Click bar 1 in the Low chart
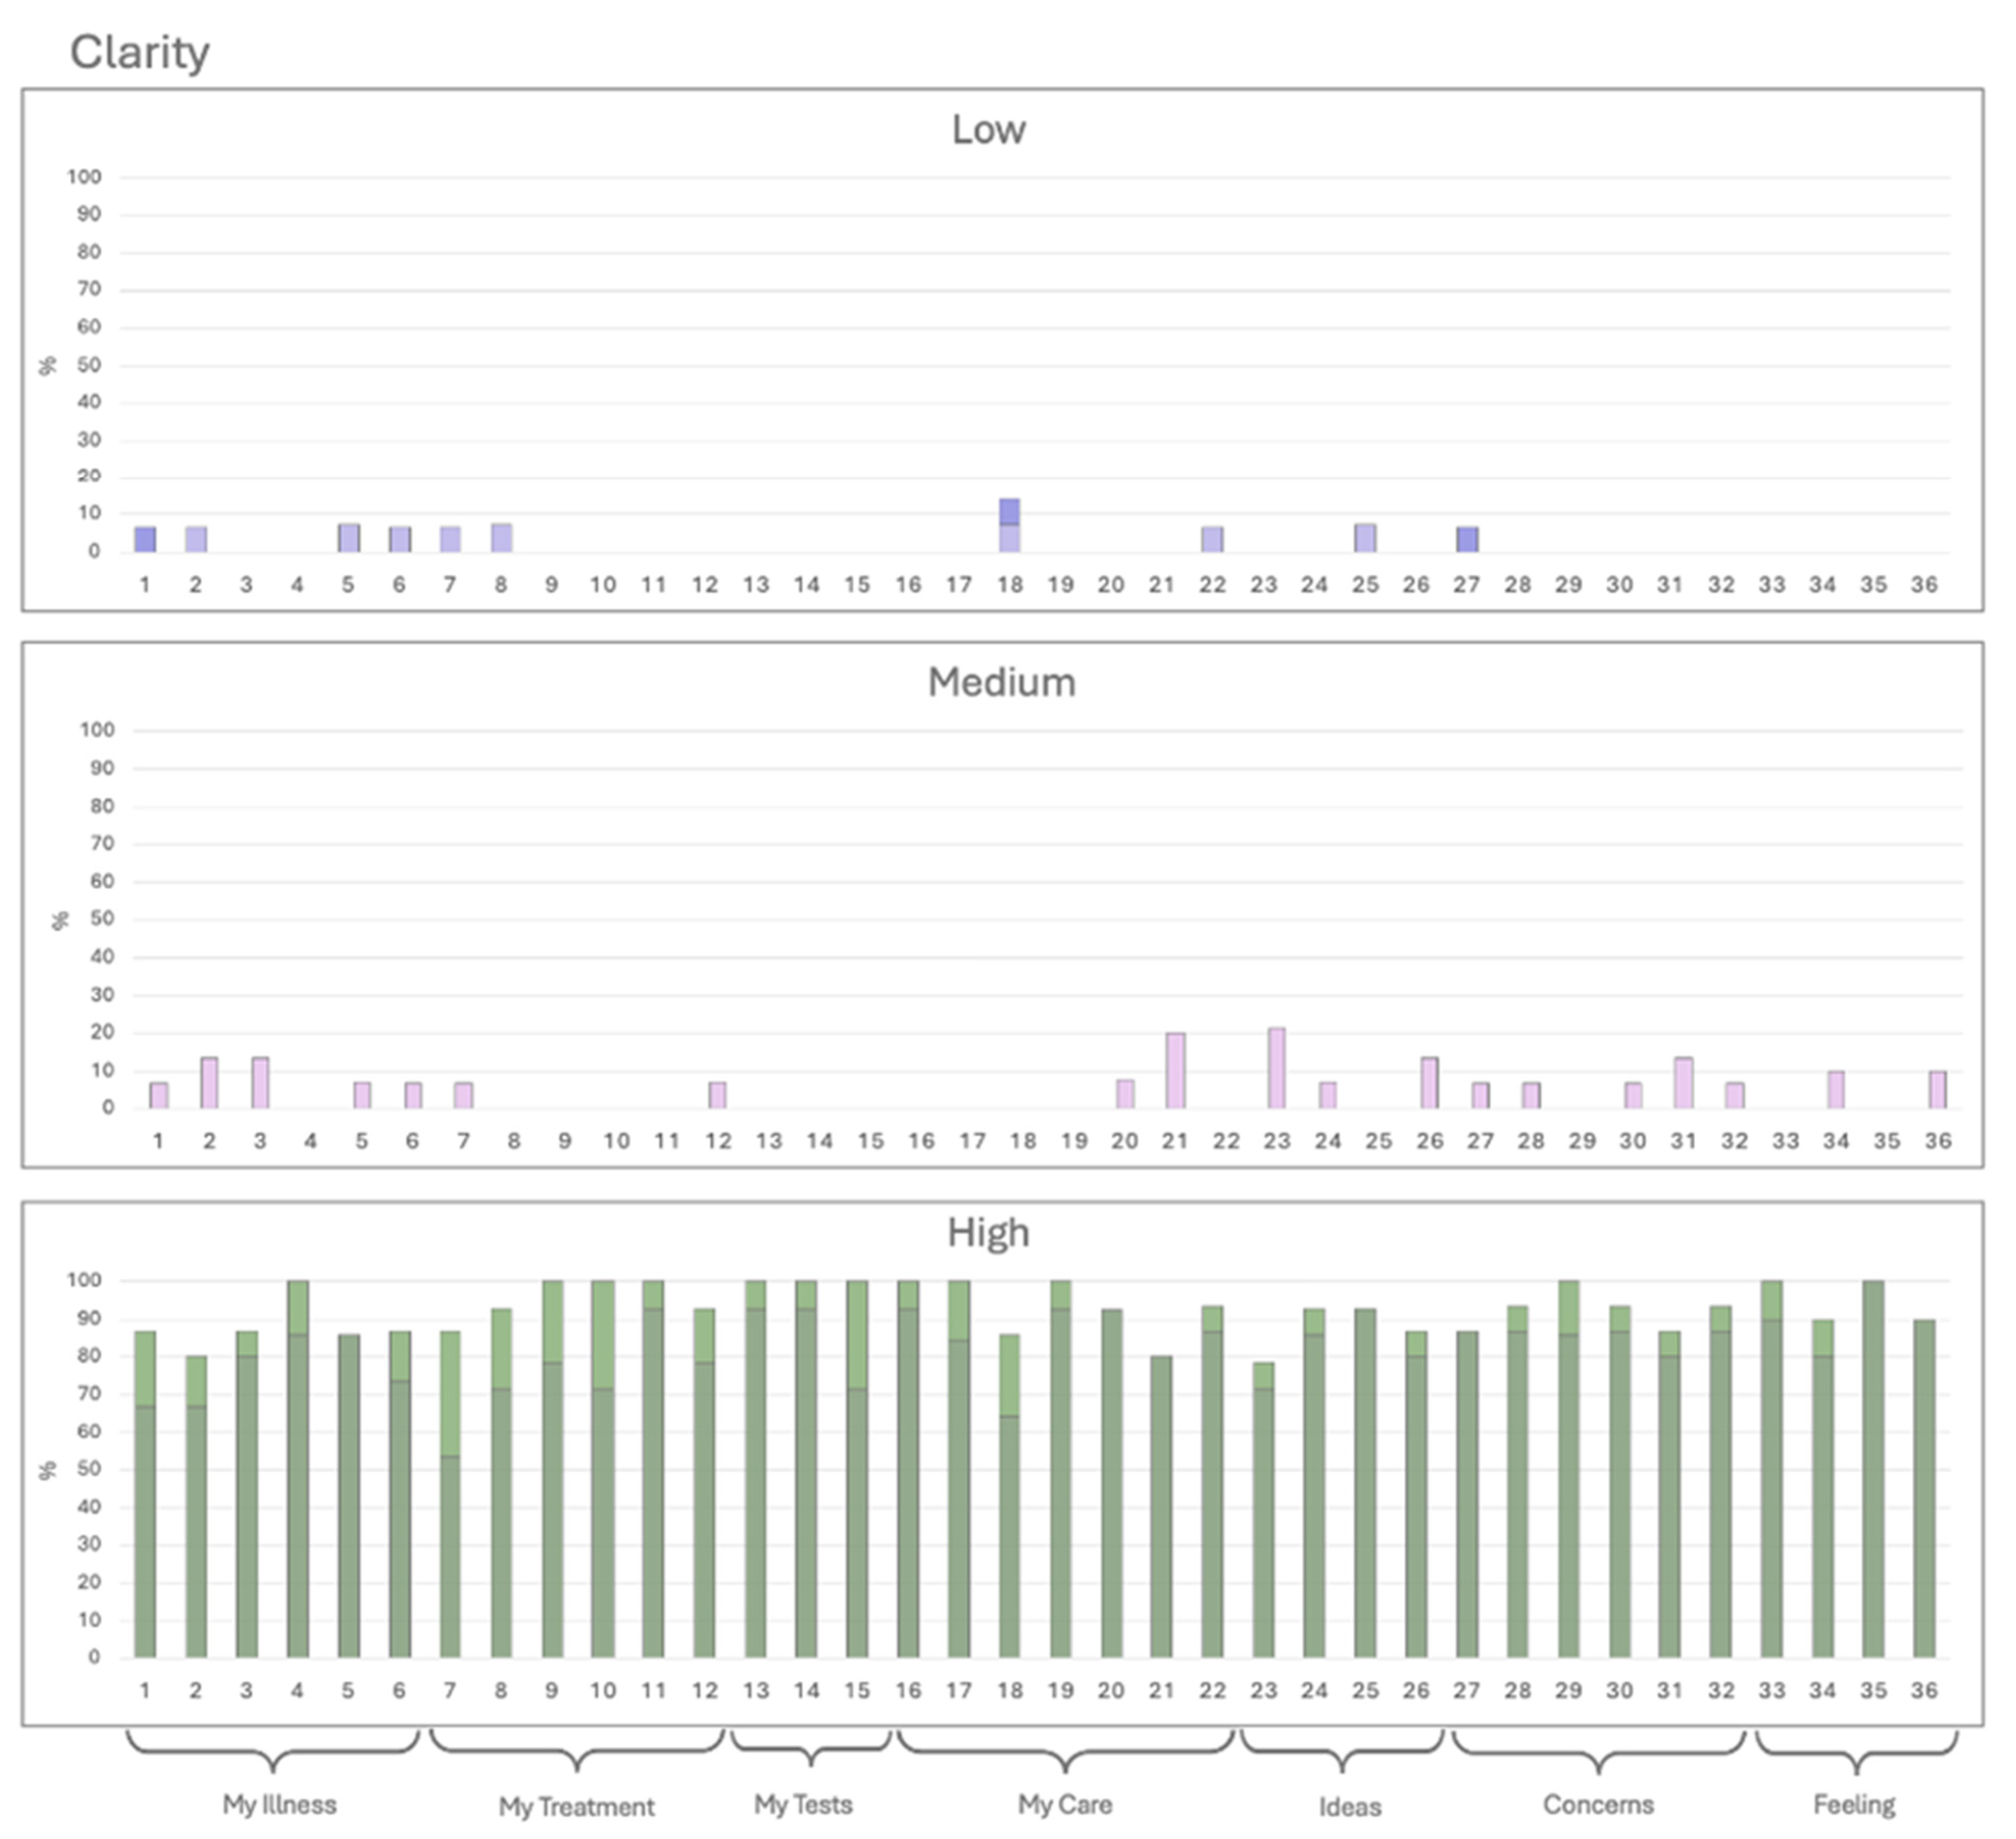The width and height of the screenshot is (2016, 1839). click(x=145, y=539)
